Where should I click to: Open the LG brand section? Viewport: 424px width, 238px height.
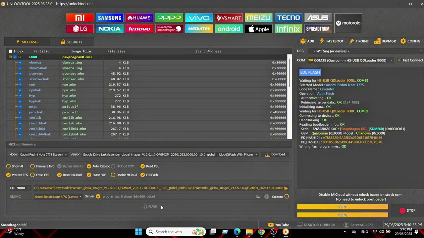(80, 29)
